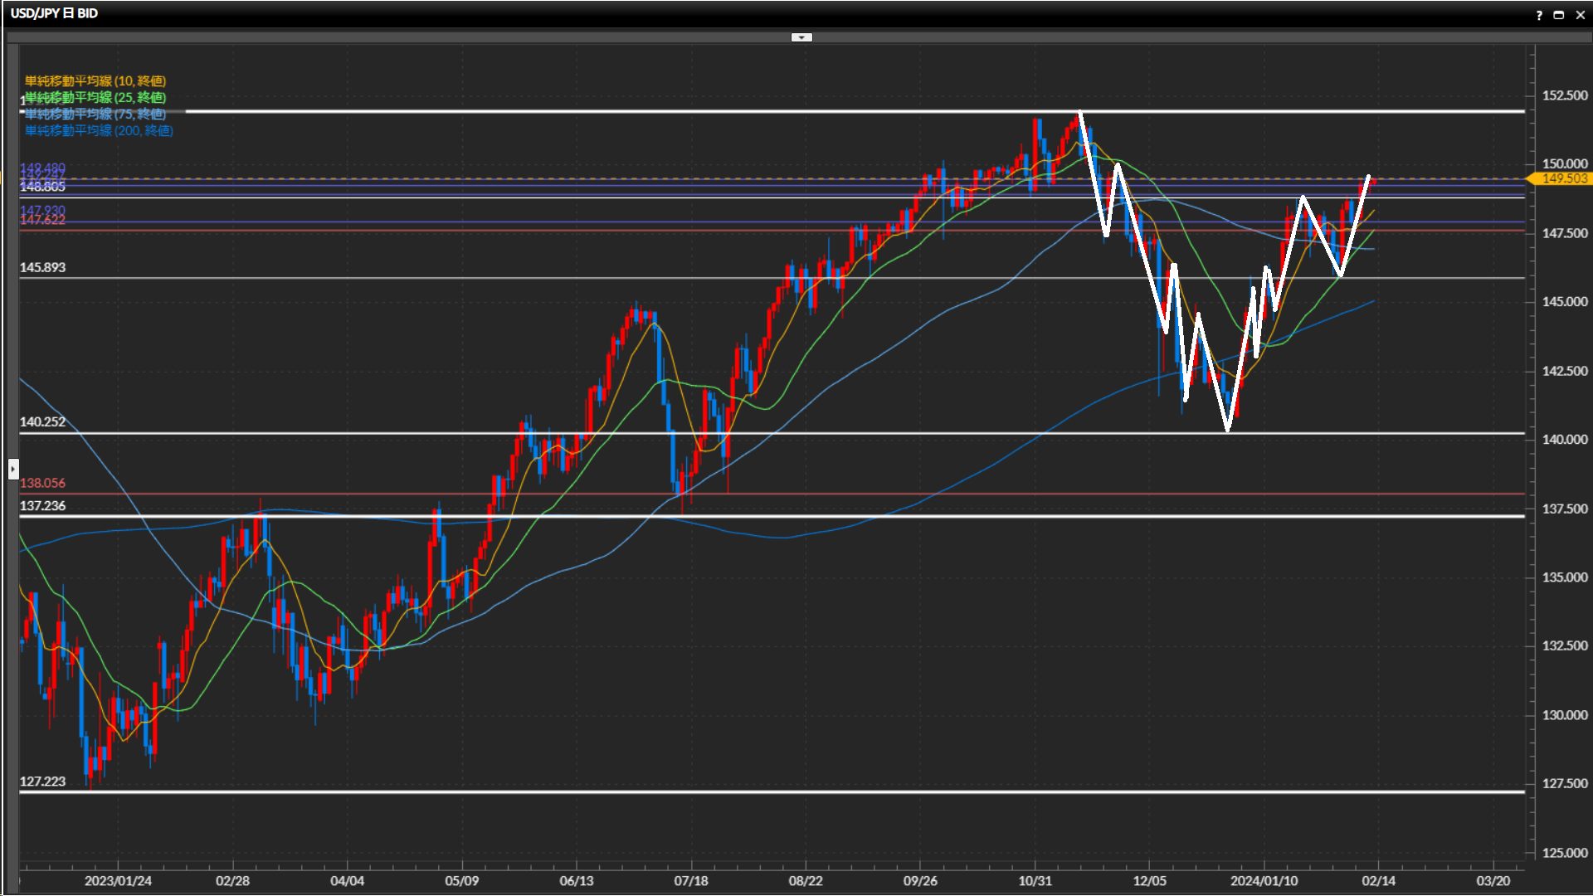Click the 127.223 horizontal line label

[x=42, y=782]
